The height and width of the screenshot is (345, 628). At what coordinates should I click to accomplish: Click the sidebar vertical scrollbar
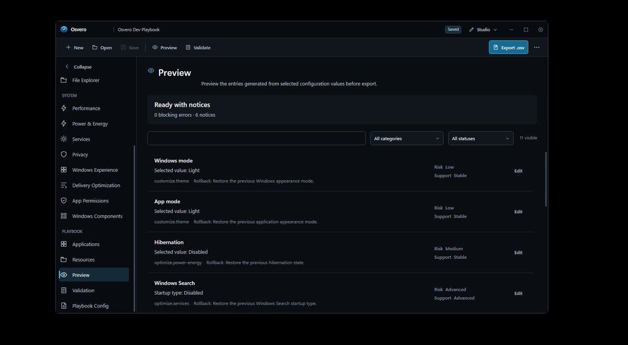134,228
